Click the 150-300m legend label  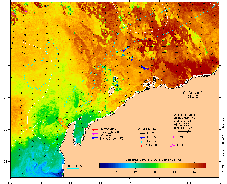(x=152, y=145)
